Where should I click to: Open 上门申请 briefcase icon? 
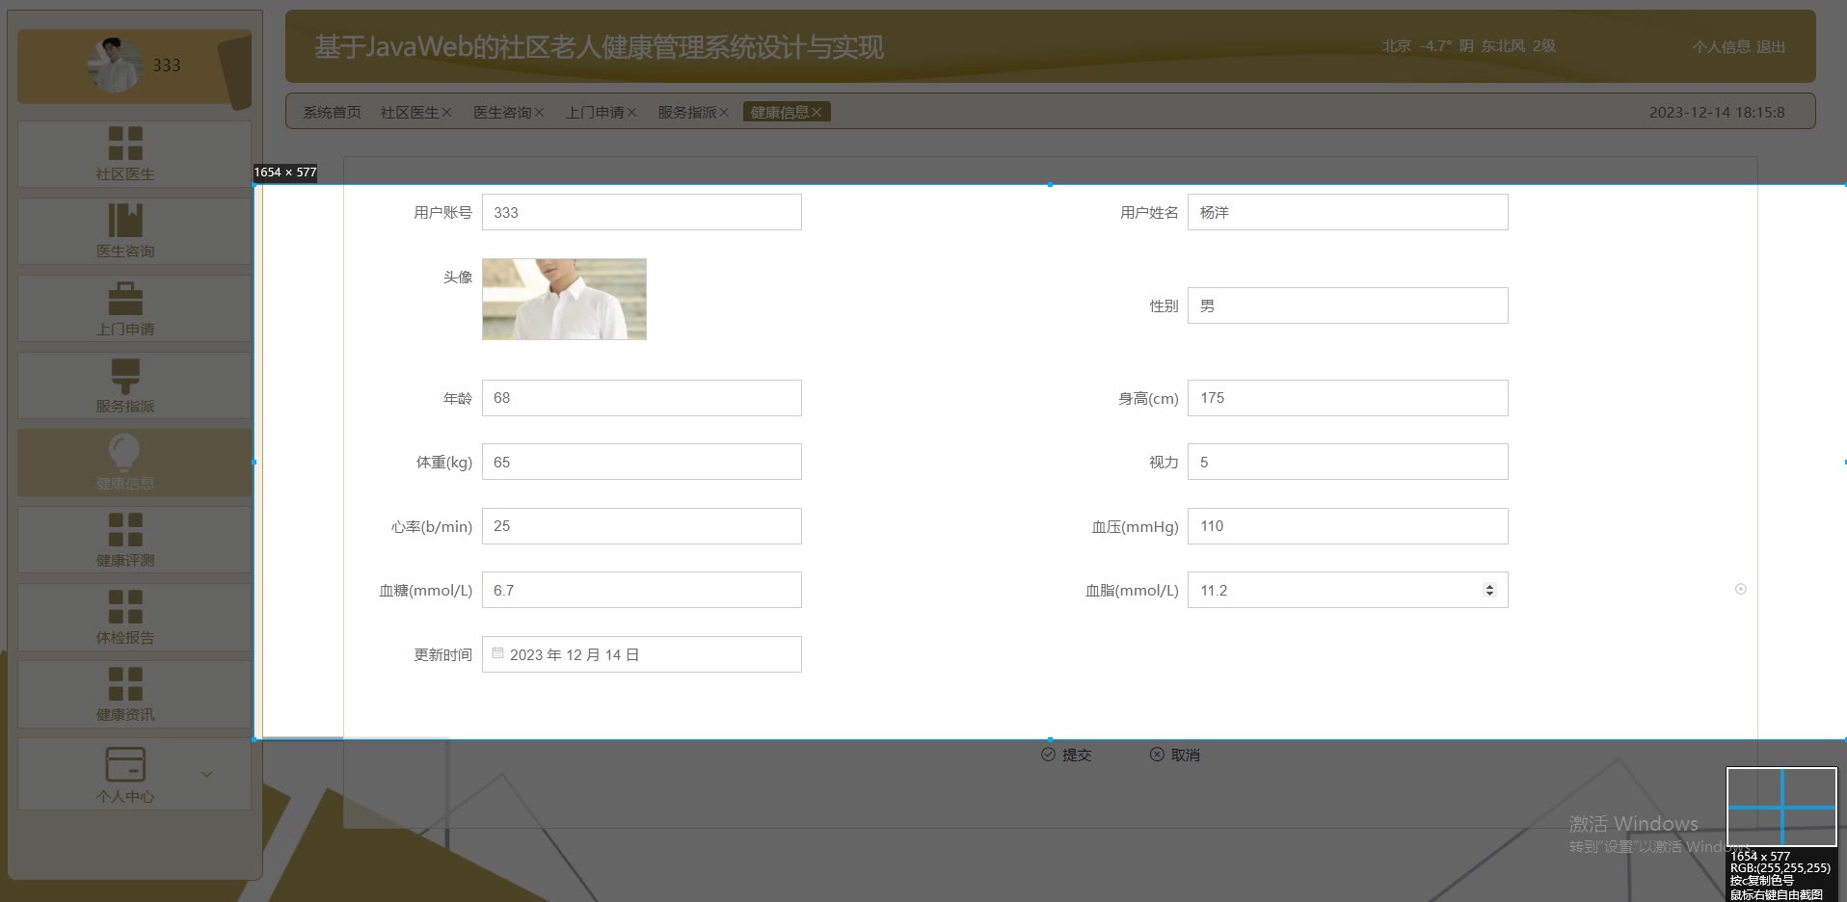(x=125, y=298)
